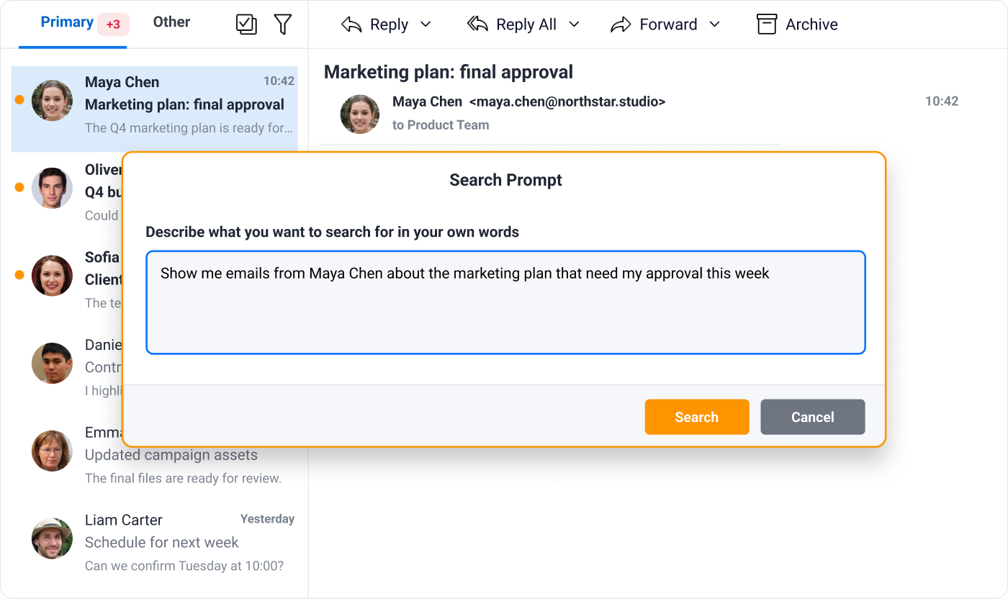Viewport: 1008px width, 599px height.
Task: Click the Reply All arrows icon
Action: coord(477,24)
